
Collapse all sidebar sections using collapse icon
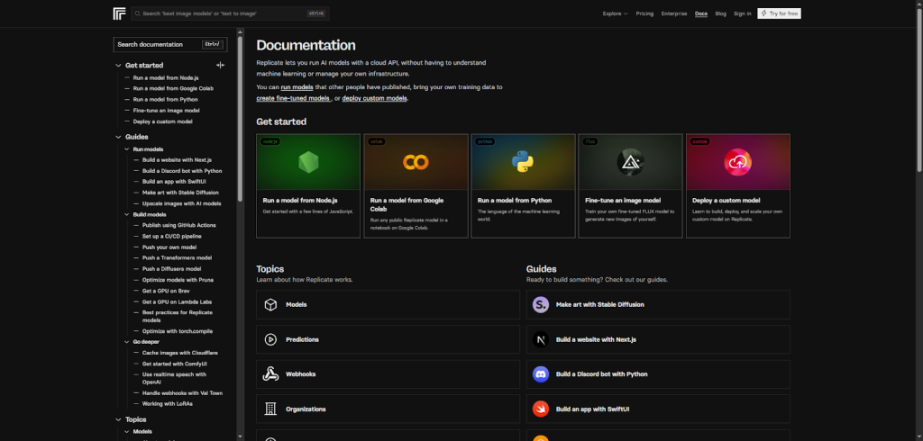point(221,65)
